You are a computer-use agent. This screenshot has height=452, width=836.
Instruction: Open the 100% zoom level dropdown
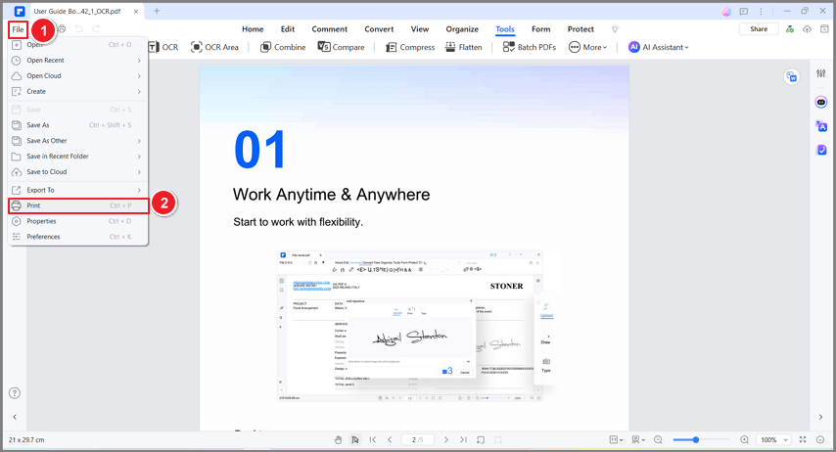773,439
